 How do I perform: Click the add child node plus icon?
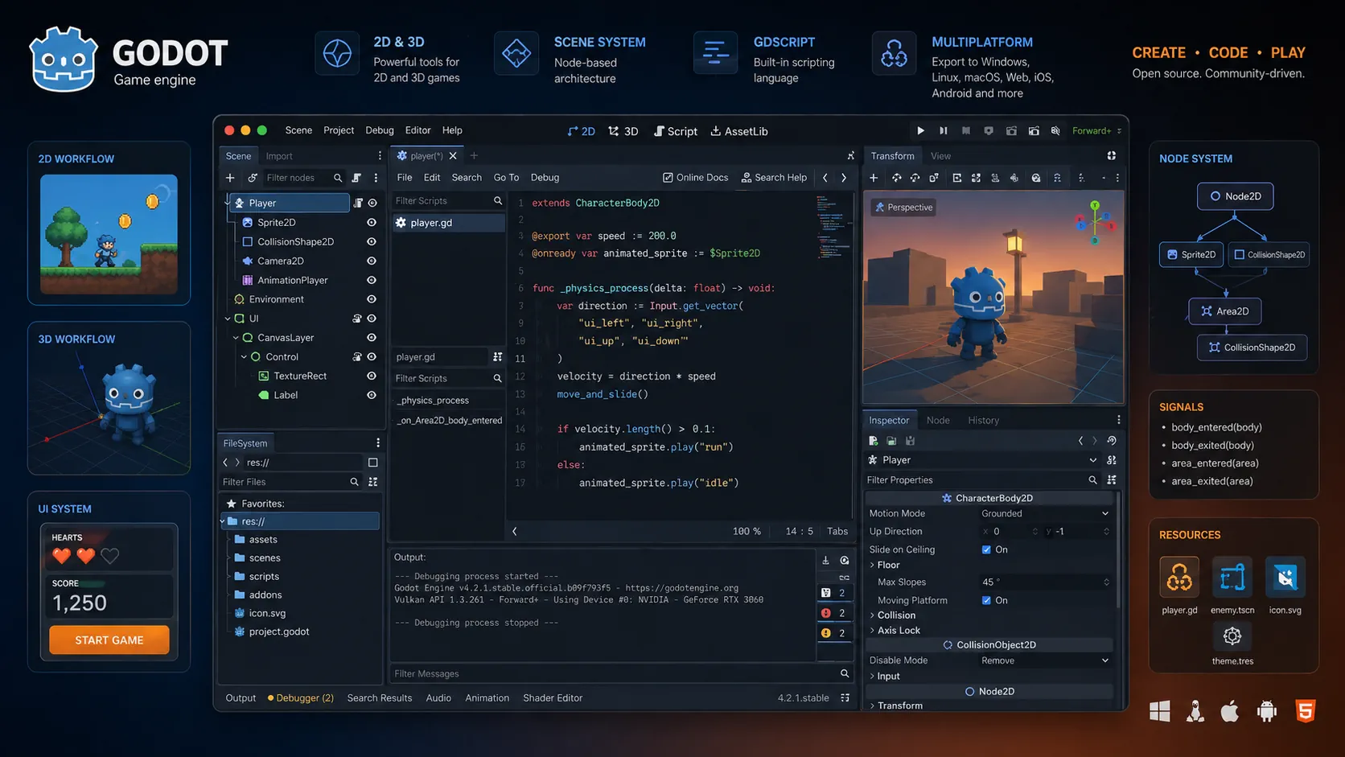[230, 177]
